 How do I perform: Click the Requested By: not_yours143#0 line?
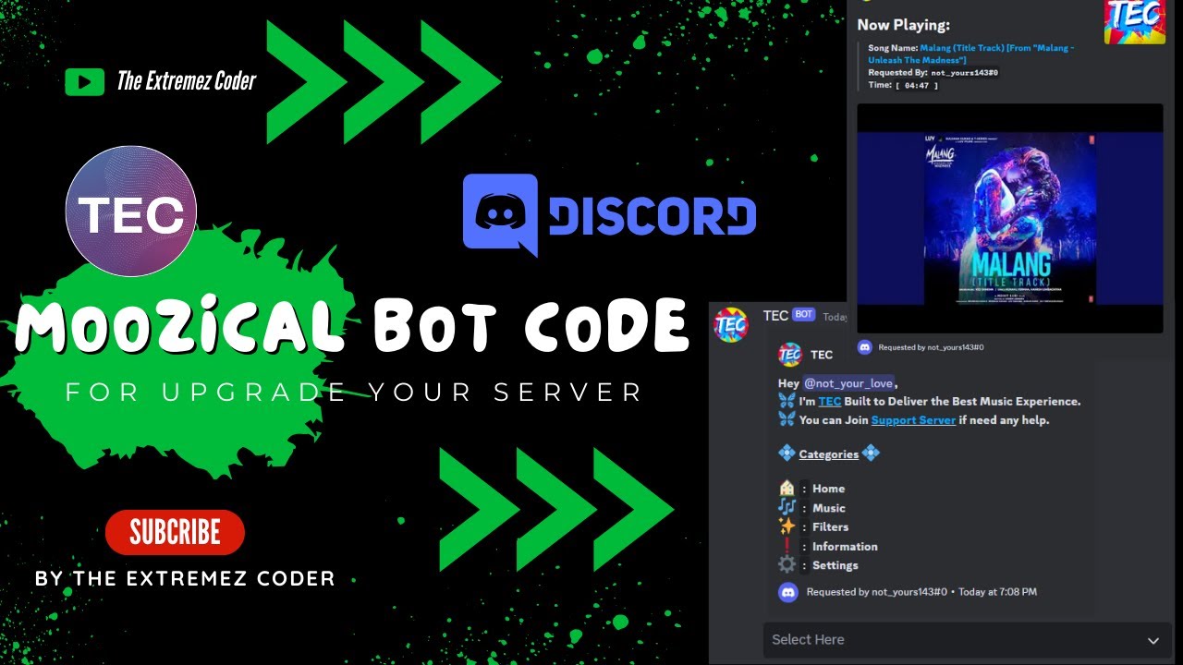point(933,72)
